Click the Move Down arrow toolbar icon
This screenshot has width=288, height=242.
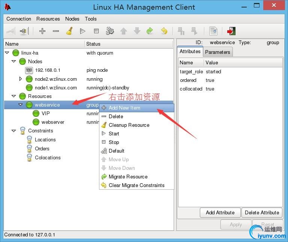point(137,31)
